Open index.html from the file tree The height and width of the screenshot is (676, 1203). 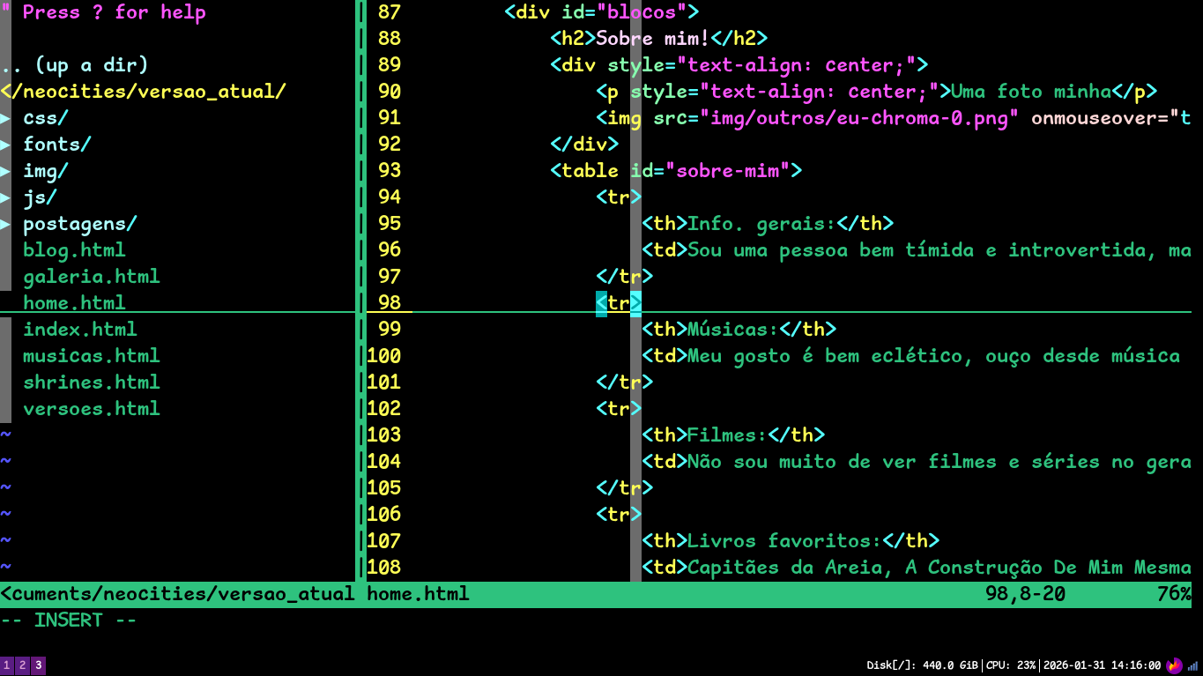coord(79,329)
